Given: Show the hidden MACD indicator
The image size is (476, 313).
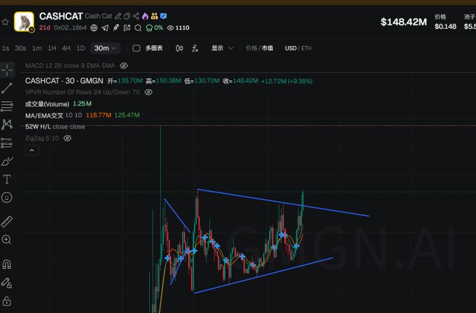Looking at the screenshot, I should click(124, 66).
